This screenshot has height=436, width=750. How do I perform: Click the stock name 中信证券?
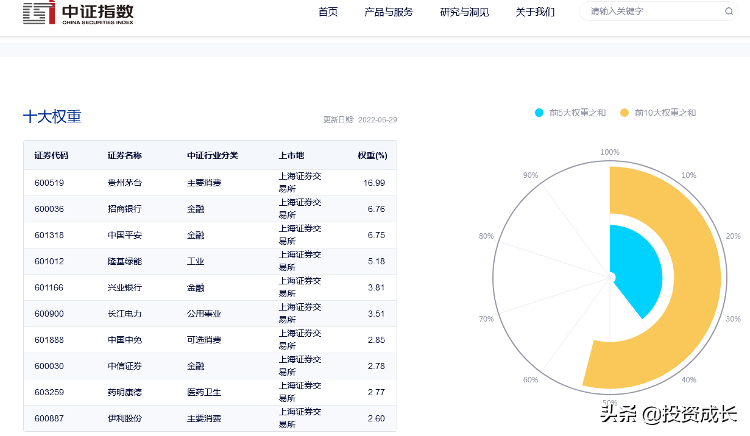pyautogui.click(x=124, y=366)
